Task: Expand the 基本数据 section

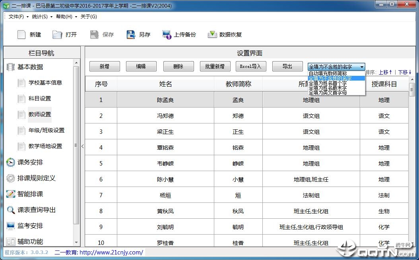Action: (30, 67)
